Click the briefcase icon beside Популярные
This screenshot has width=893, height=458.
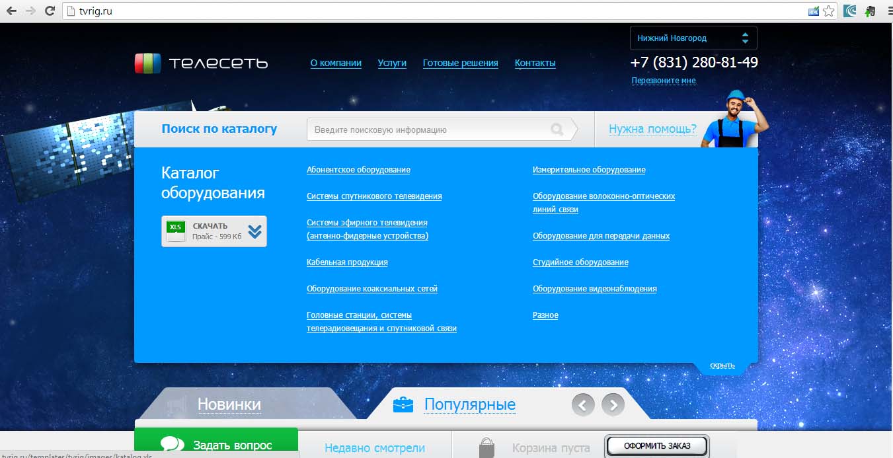pyautogui.click(x=403, y=404)
